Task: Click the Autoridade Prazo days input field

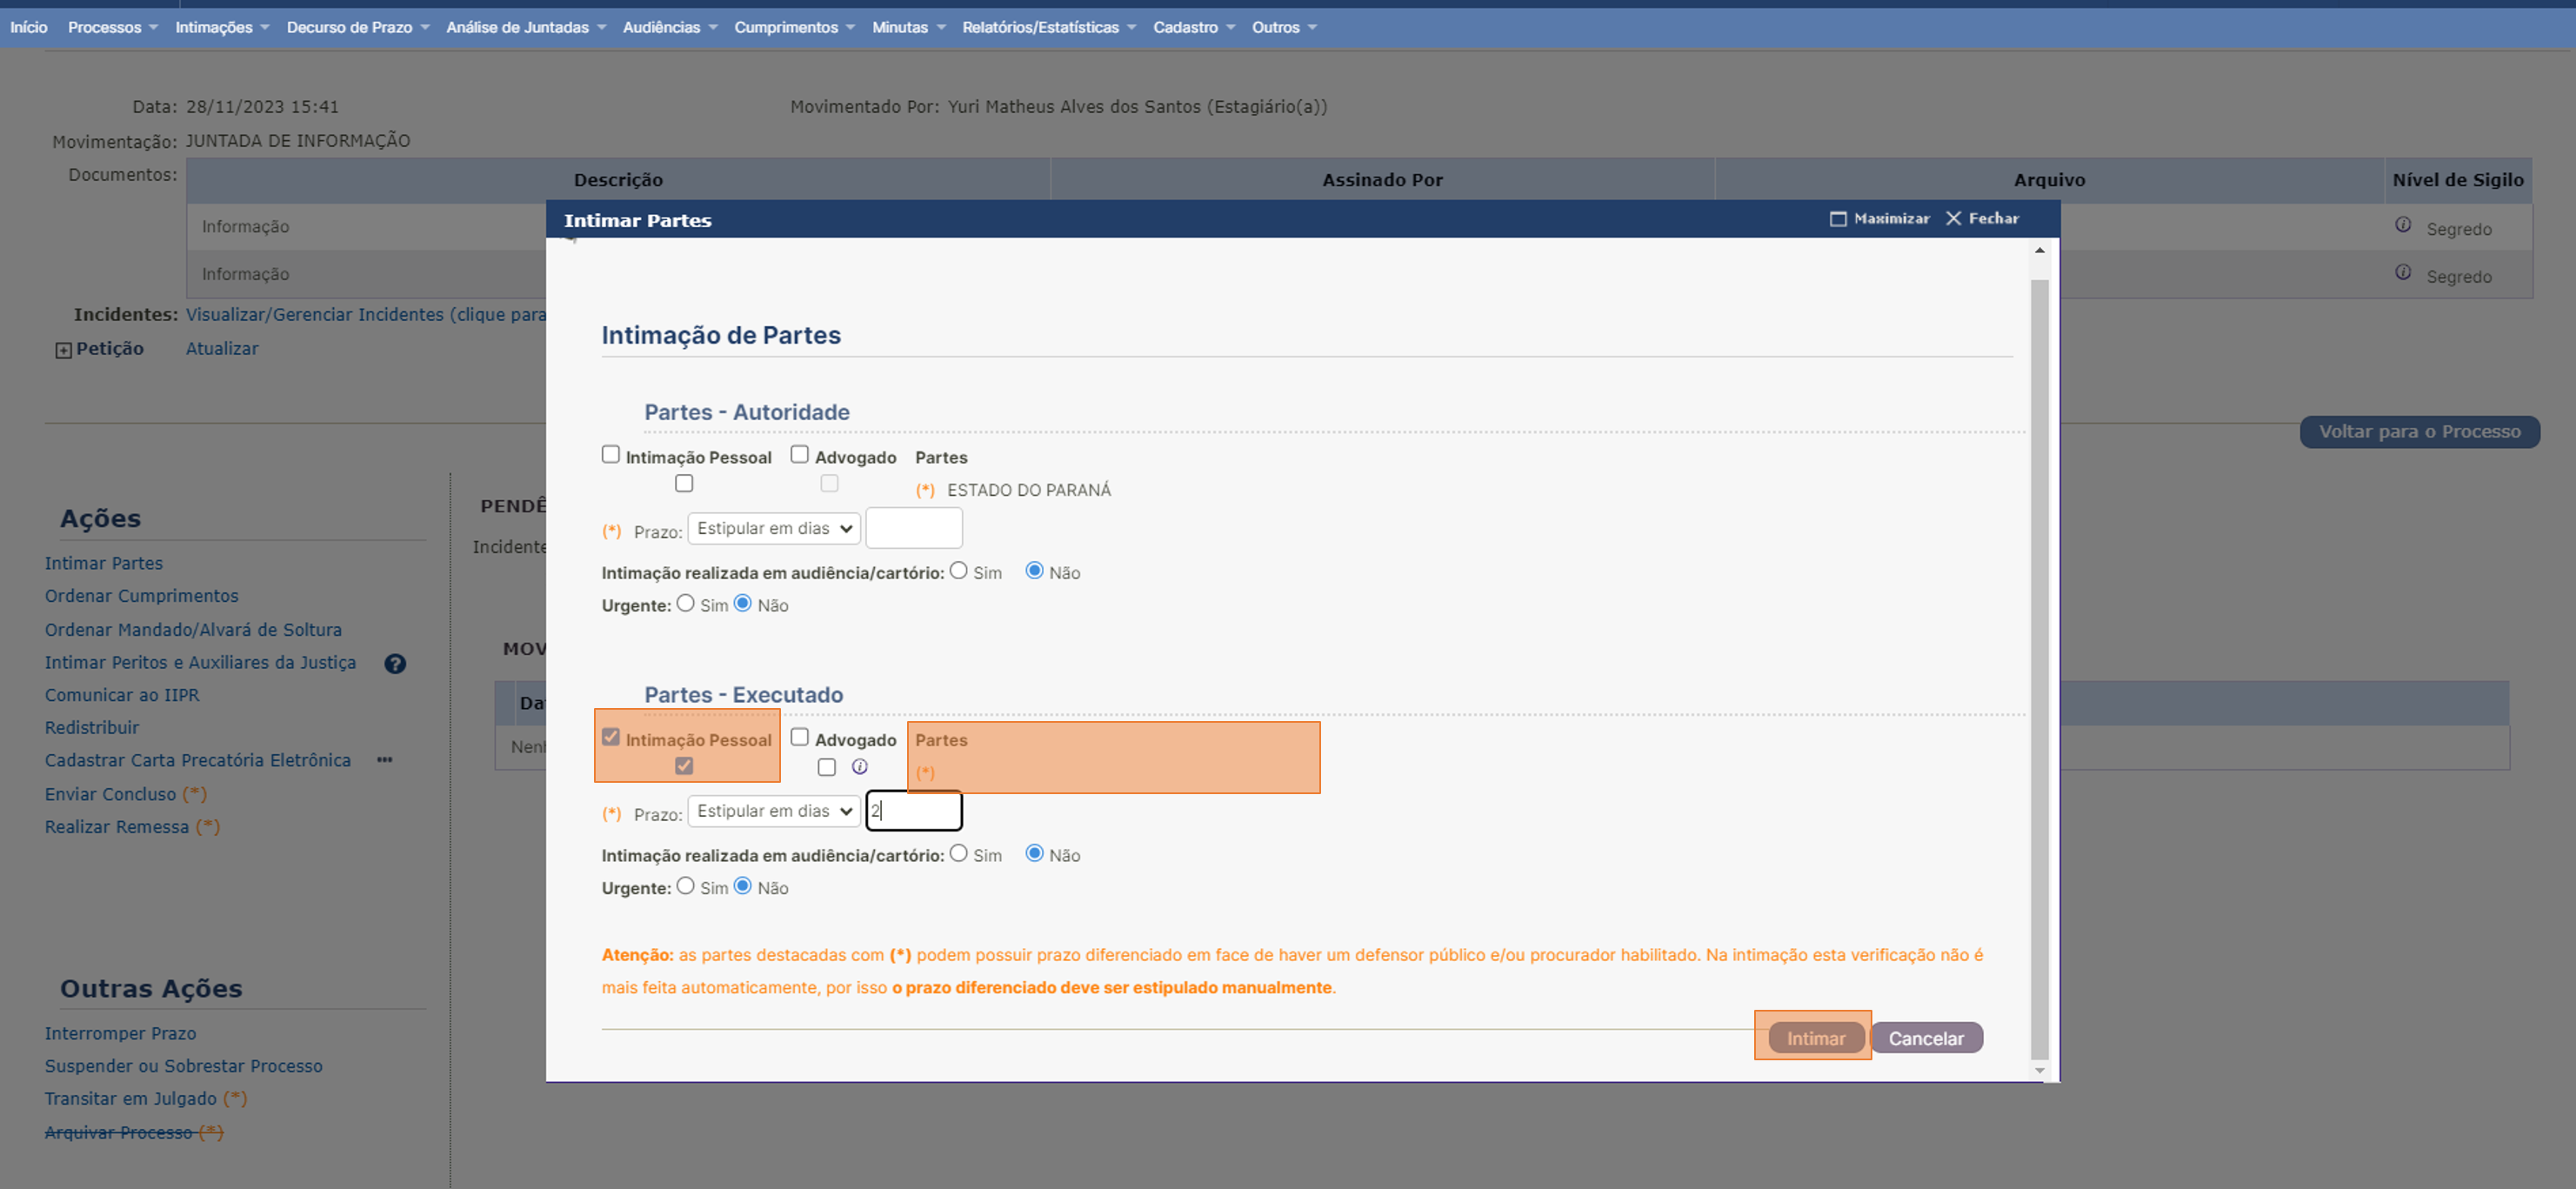Action: coord(914,528)
